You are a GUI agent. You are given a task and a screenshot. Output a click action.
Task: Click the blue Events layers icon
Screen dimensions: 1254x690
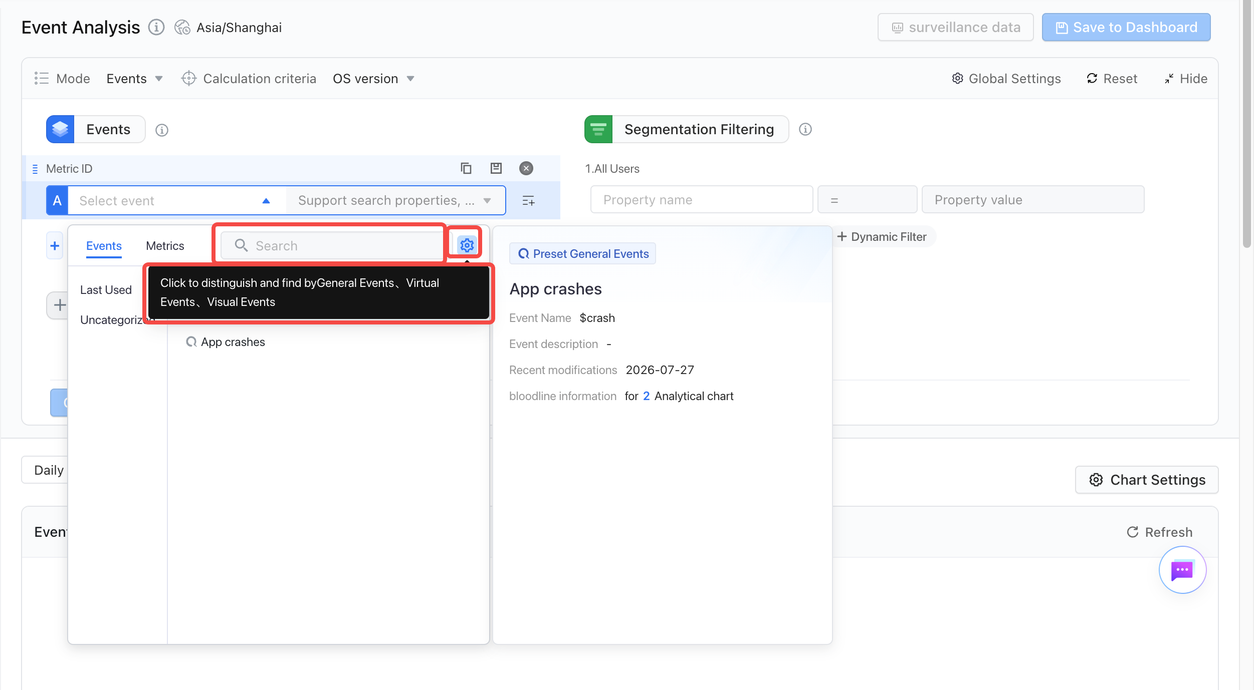click(x=60, y=129)
